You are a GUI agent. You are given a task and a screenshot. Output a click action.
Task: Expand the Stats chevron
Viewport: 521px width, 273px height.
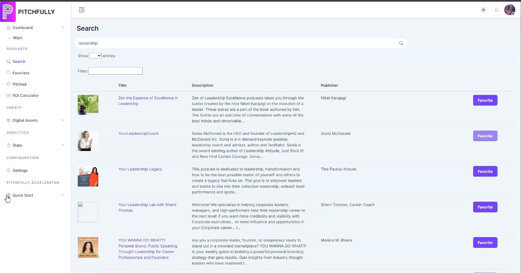coord(63,145)
